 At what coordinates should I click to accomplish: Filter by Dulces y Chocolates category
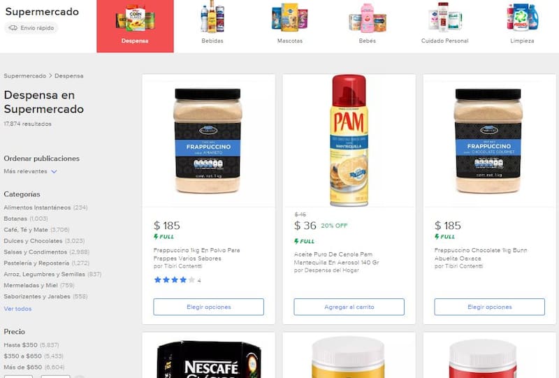point(44,241)
